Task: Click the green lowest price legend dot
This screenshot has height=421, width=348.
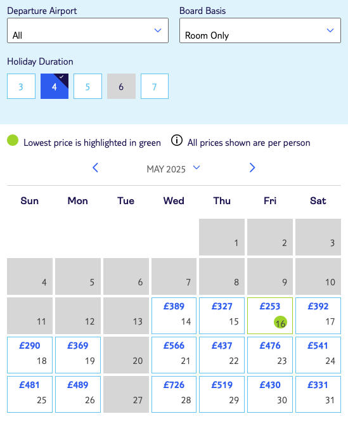Action: click(13, 140)
